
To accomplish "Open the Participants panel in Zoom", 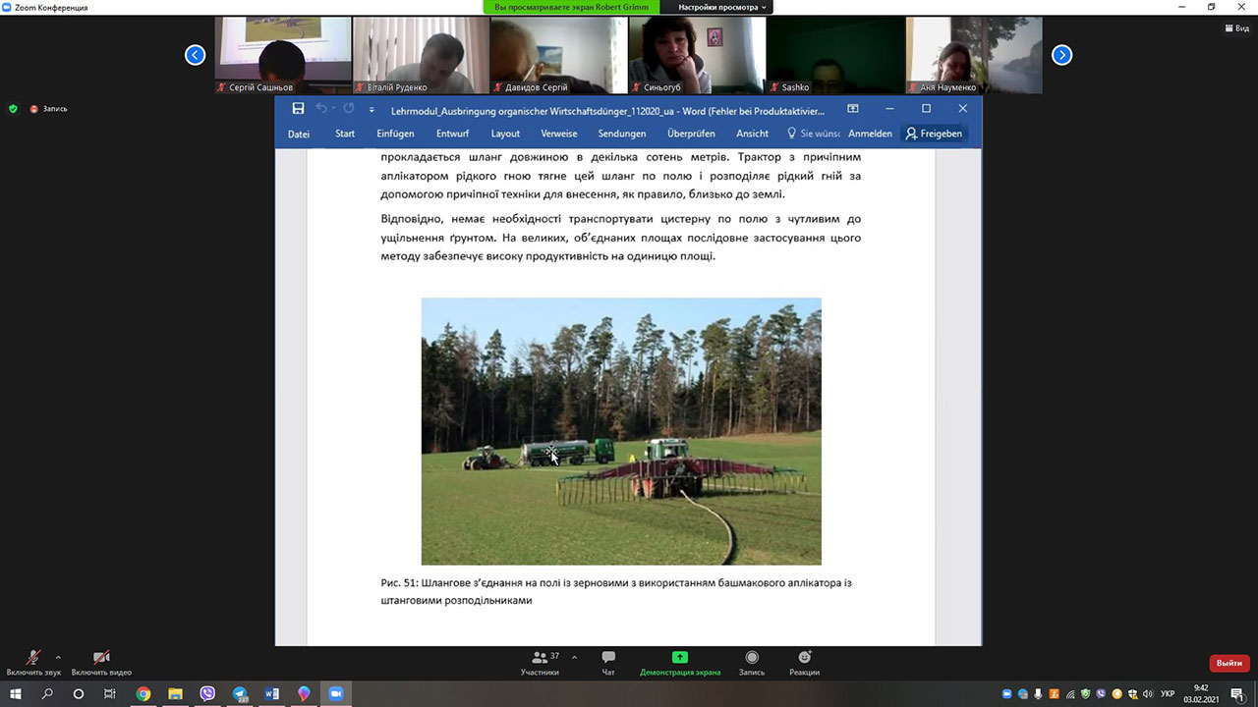I will point(540,663).
